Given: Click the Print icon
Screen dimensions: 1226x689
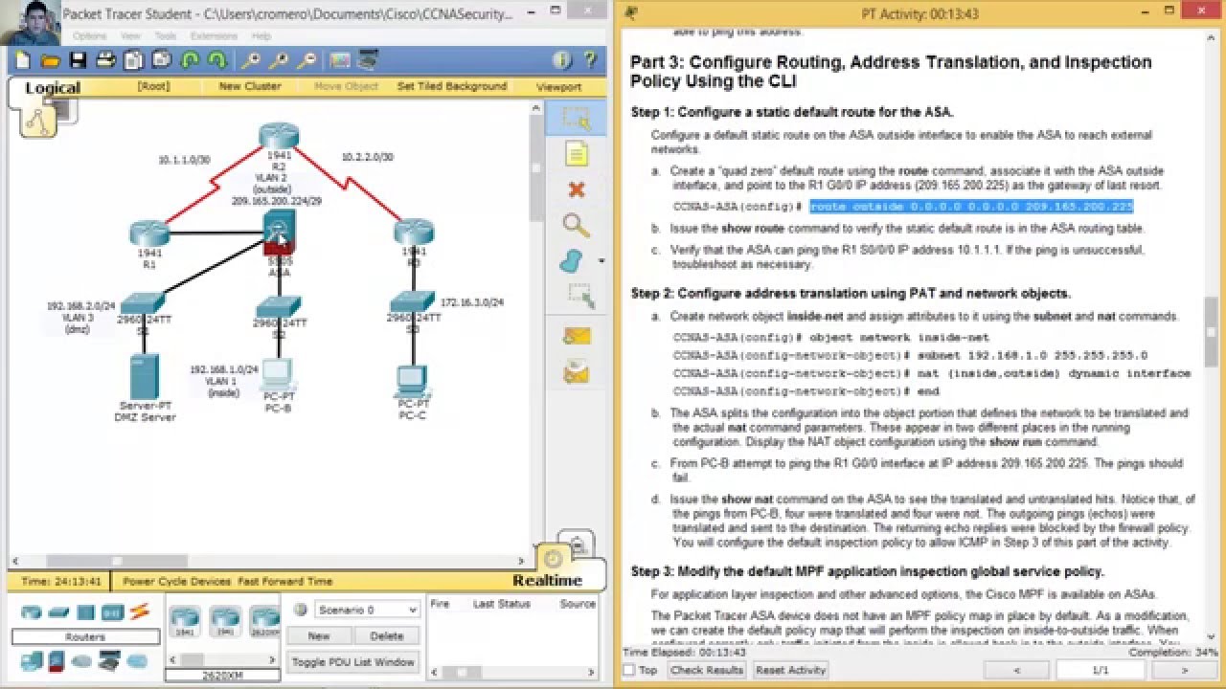Looking at the screenshot, I should pos(105,60).
